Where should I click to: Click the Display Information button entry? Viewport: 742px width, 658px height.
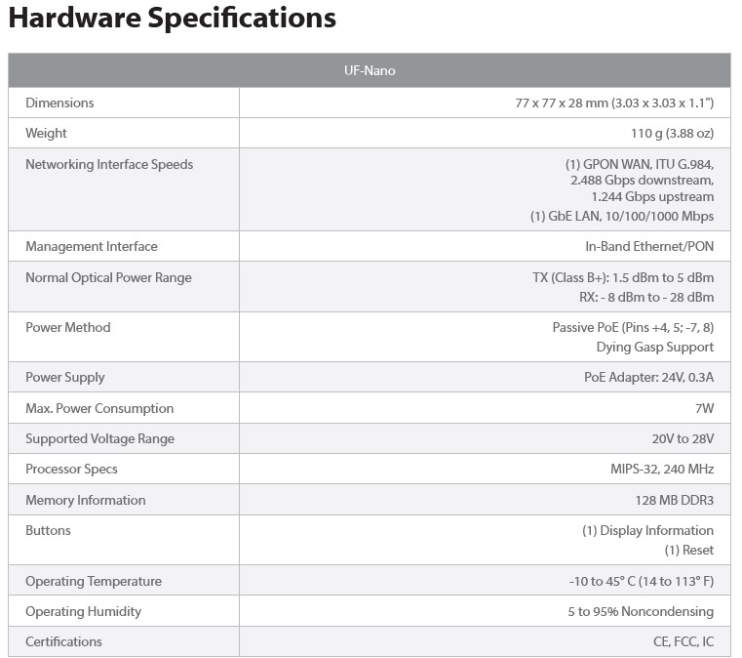pos(647,531)
